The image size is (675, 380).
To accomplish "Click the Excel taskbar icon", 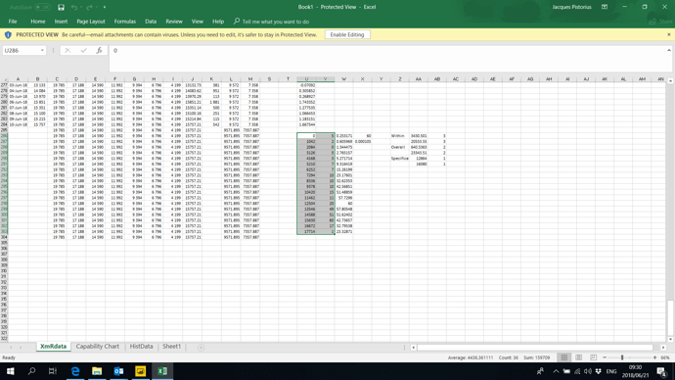I will click(162, 371).
